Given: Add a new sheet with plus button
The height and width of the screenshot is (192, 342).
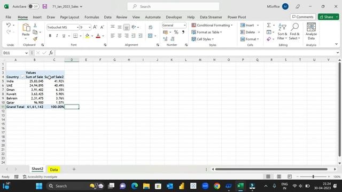Looking at the screenshot, I should click(x=74, y=169).
